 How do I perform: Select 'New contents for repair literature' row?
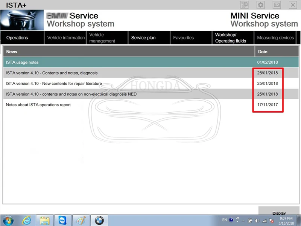click(x=151, y=83)
